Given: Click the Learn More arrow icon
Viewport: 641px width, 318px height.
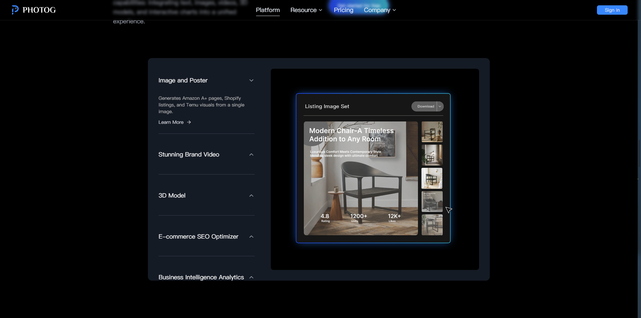Looking at the screenshot, I should (189, 122).
